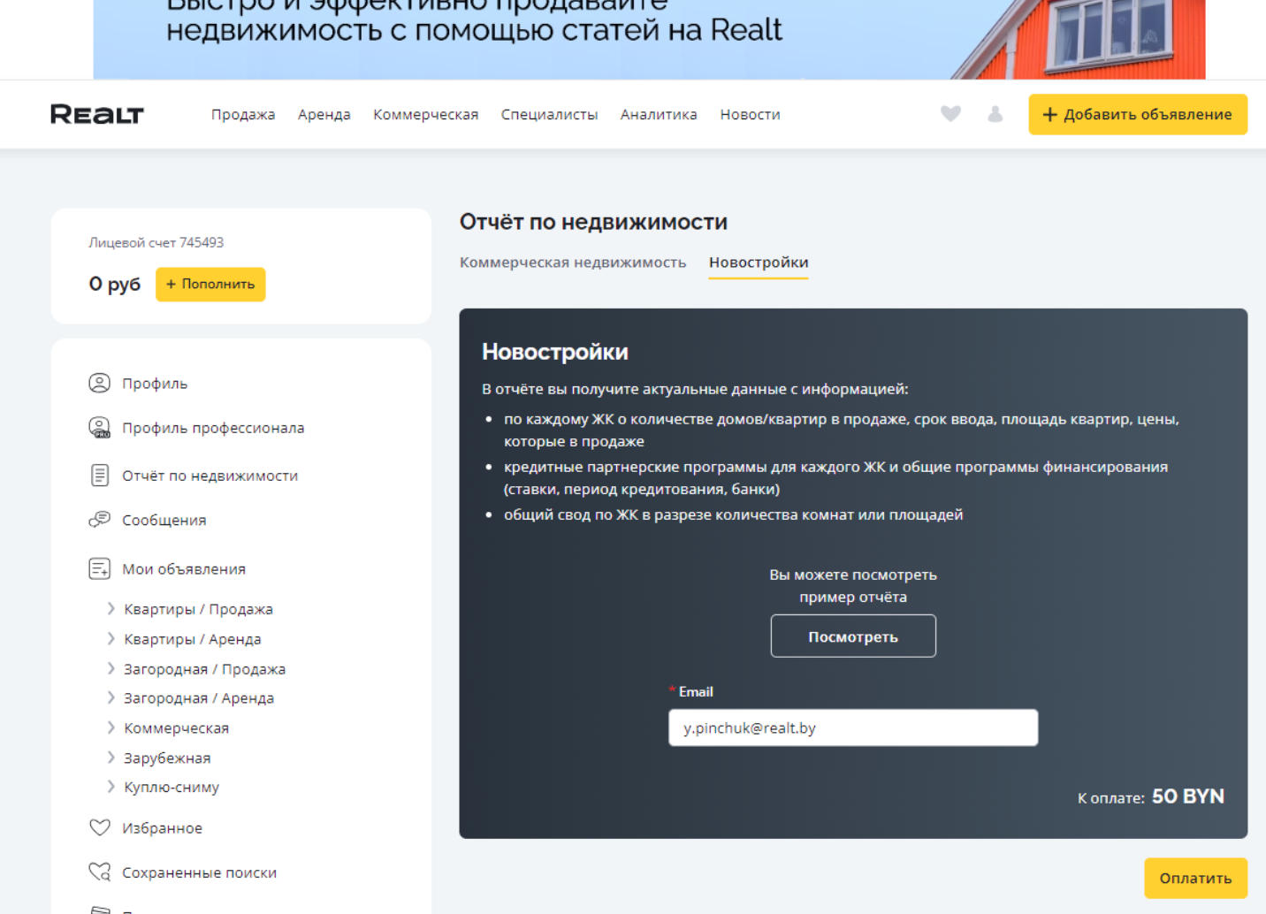
Task: Click the Профиль sidebar icon
Action: tap(100, 383)
